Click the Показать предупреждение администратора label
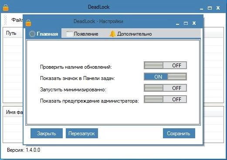This screenshot has width=227, height=160. pyautogui.click(x=89, y=101)
